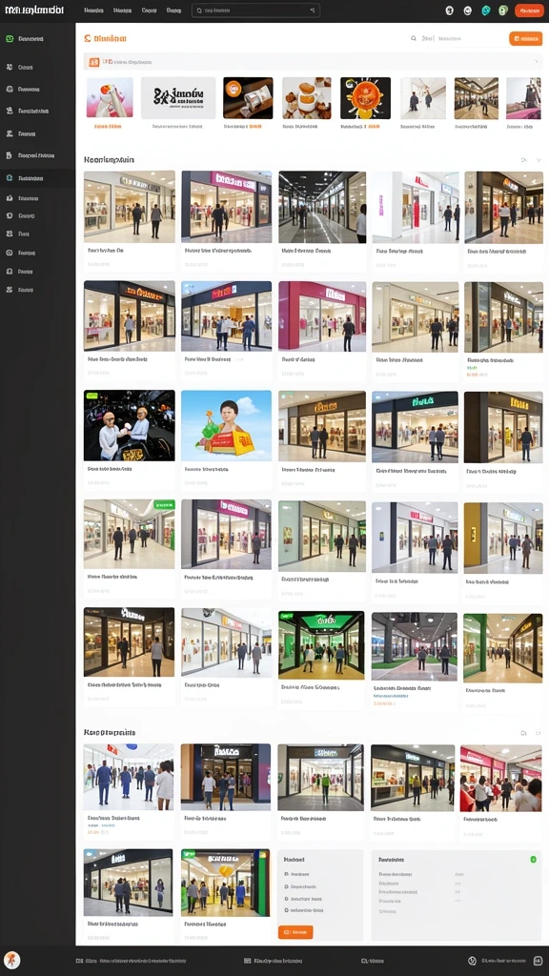Open the product thumbnail with the orange badge
Image resolution: width=549 pixels, height=976 pixels.
coord(248,98)
